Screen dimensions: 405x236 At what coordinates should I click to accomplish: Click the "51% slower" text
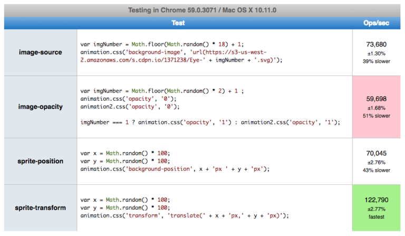coord(376,116)
